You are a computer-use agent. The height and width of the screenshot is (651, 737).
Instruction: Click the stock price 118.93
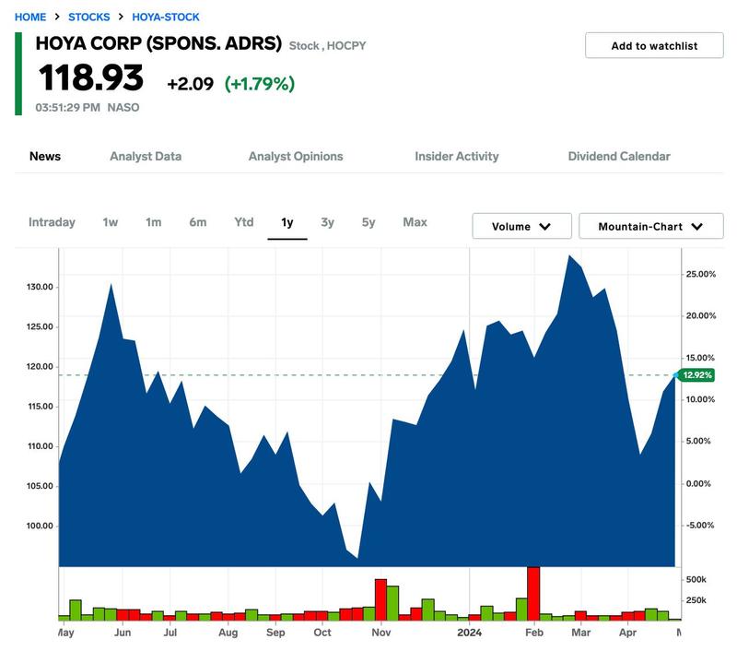90,77
